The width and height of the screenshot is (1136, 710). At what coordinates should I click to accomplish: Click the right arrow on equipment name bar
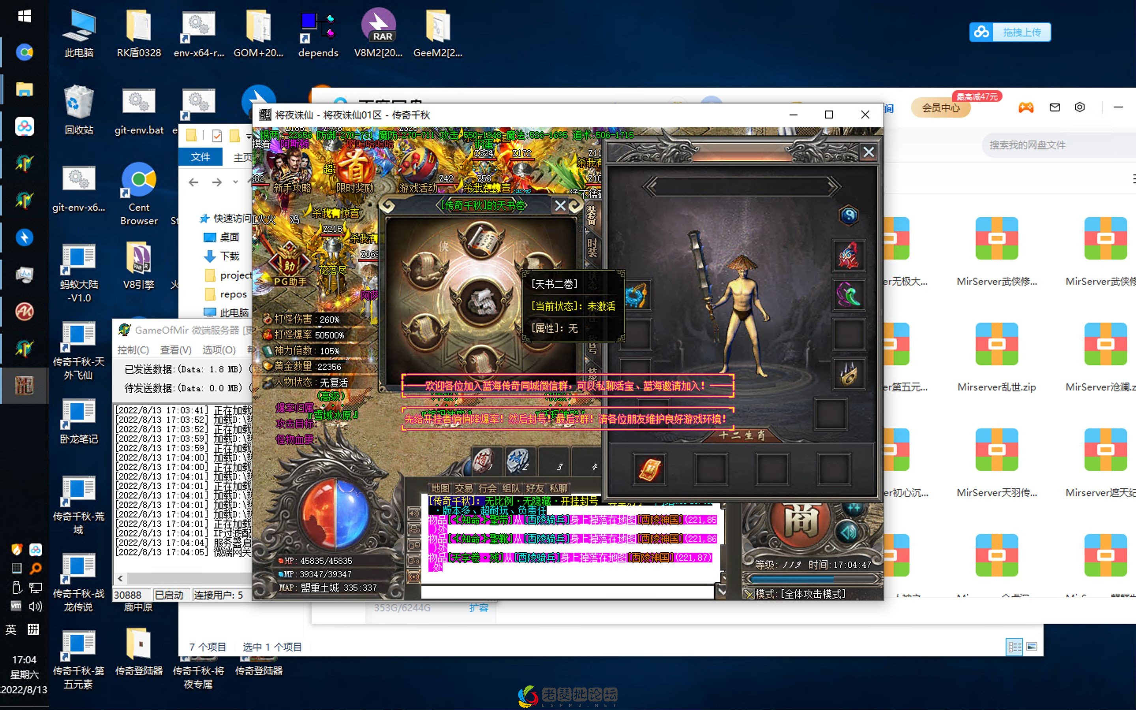834,187
